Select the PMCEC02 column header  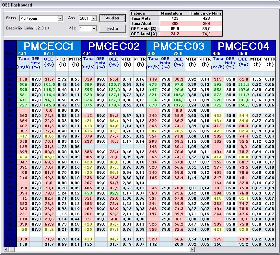114,46
